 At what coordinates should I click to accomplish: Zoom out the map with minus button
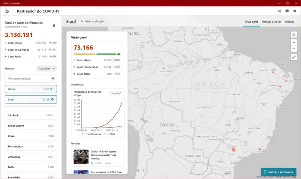point(294,49)
